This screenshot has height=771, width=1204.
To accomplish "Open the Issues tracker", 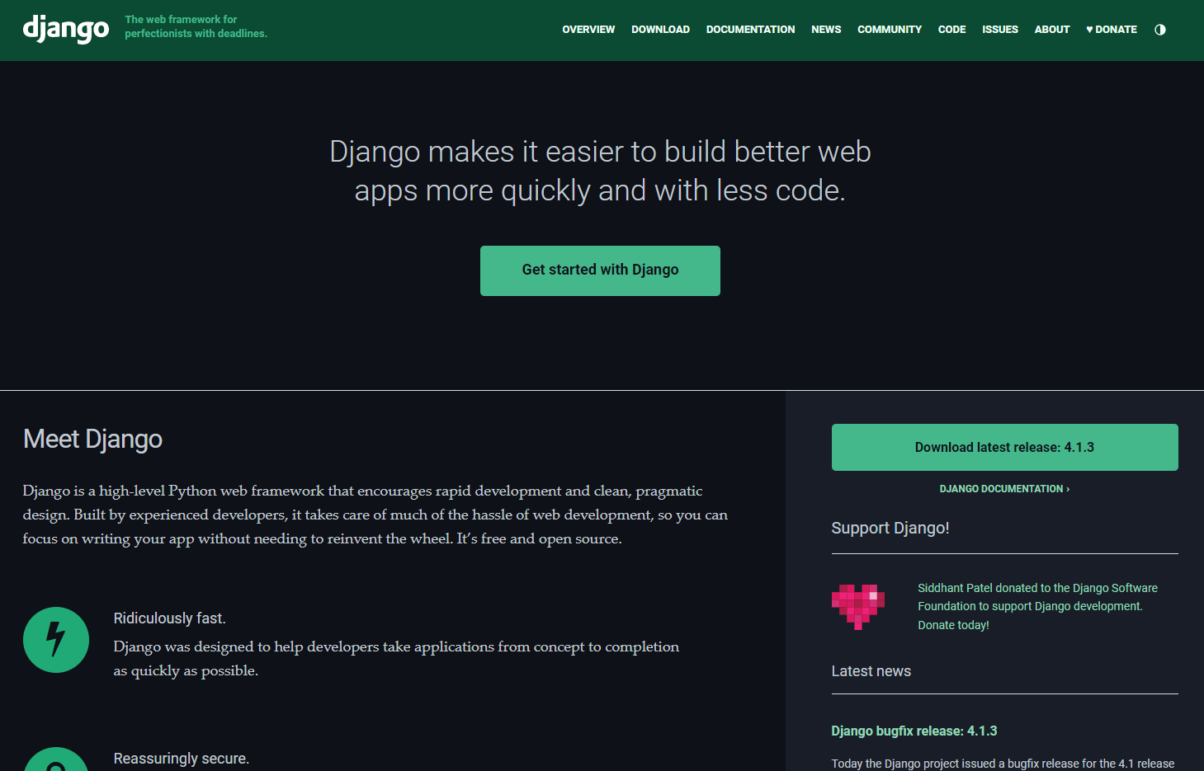I will pos(1000,29).
